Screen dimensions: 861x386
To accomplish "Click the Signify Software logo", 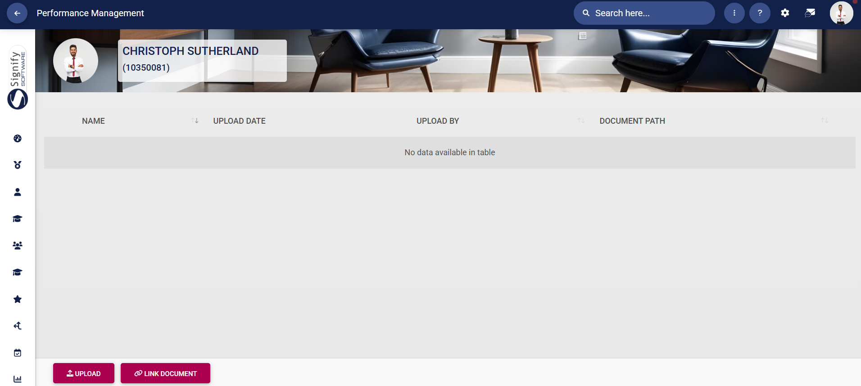I will pyautogui.click(x=18, y=77).
